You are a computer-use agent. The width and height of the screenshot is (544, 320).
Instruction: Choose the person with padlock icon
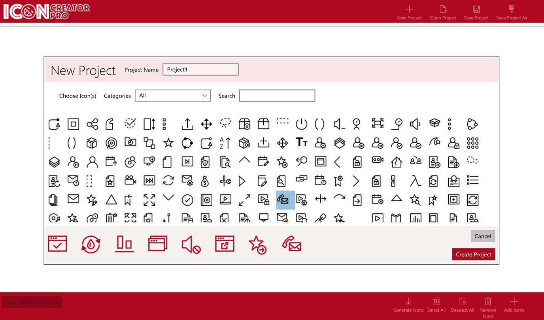453,143
